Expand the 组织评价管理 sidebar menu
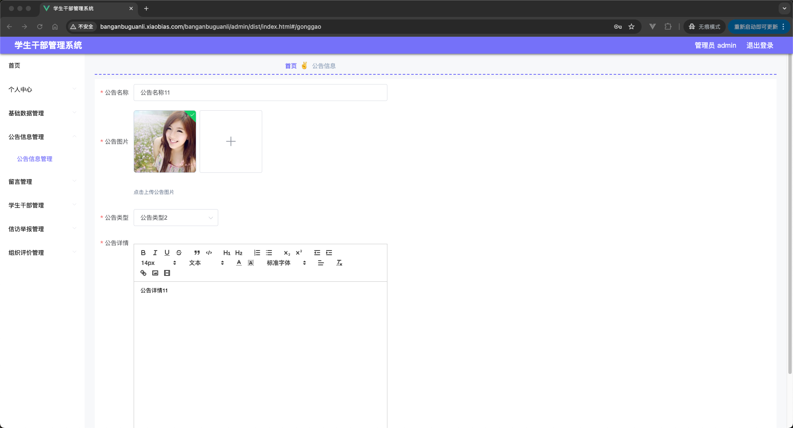The height and width of the screenshot is (428, 793). tap(42, 253)
